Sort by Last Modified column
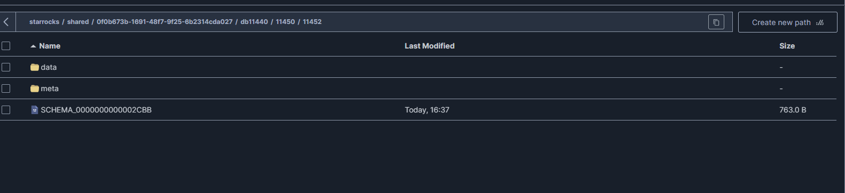The width and height of the screenshot is (845, 193). (429, 46)
